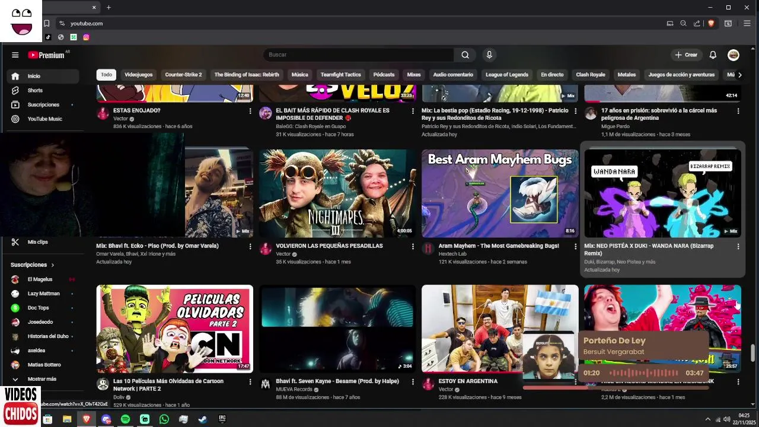This screenshot has height=427, width=759.
Task: Open options for EL BAIT MÁS RÁPIDO video
Action: point(413,111)
